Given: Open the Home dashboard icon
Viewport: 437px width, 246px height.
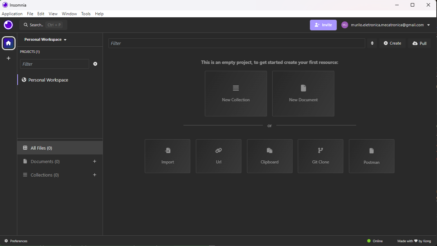Looking at the screenshot, I should [9, 43].
